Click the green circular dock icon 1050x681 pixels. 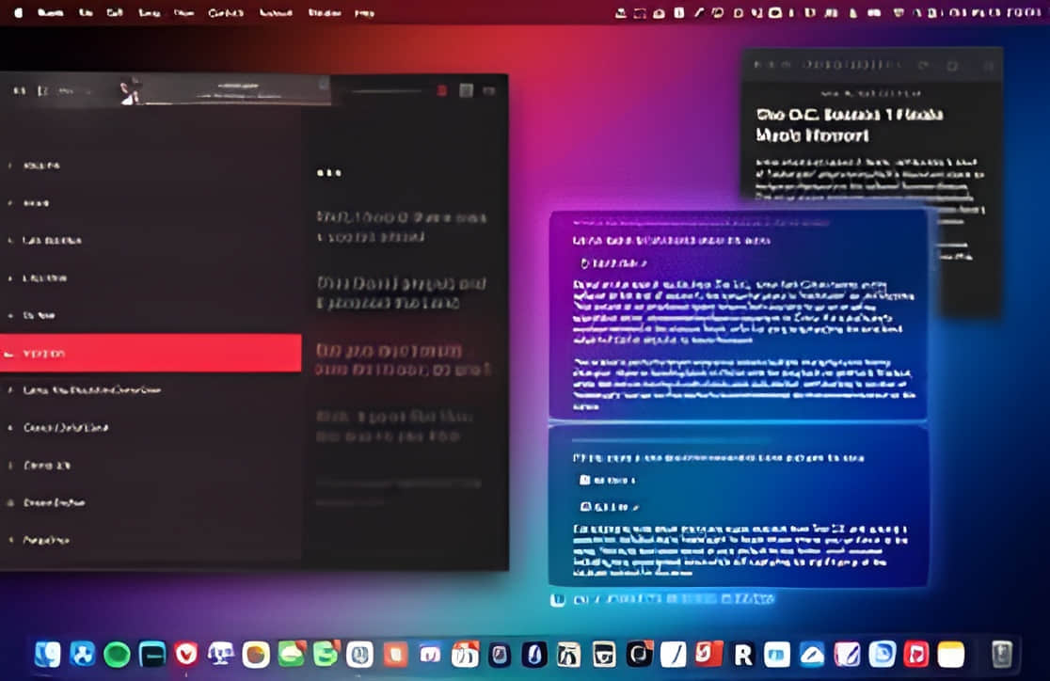pos(117,654)
